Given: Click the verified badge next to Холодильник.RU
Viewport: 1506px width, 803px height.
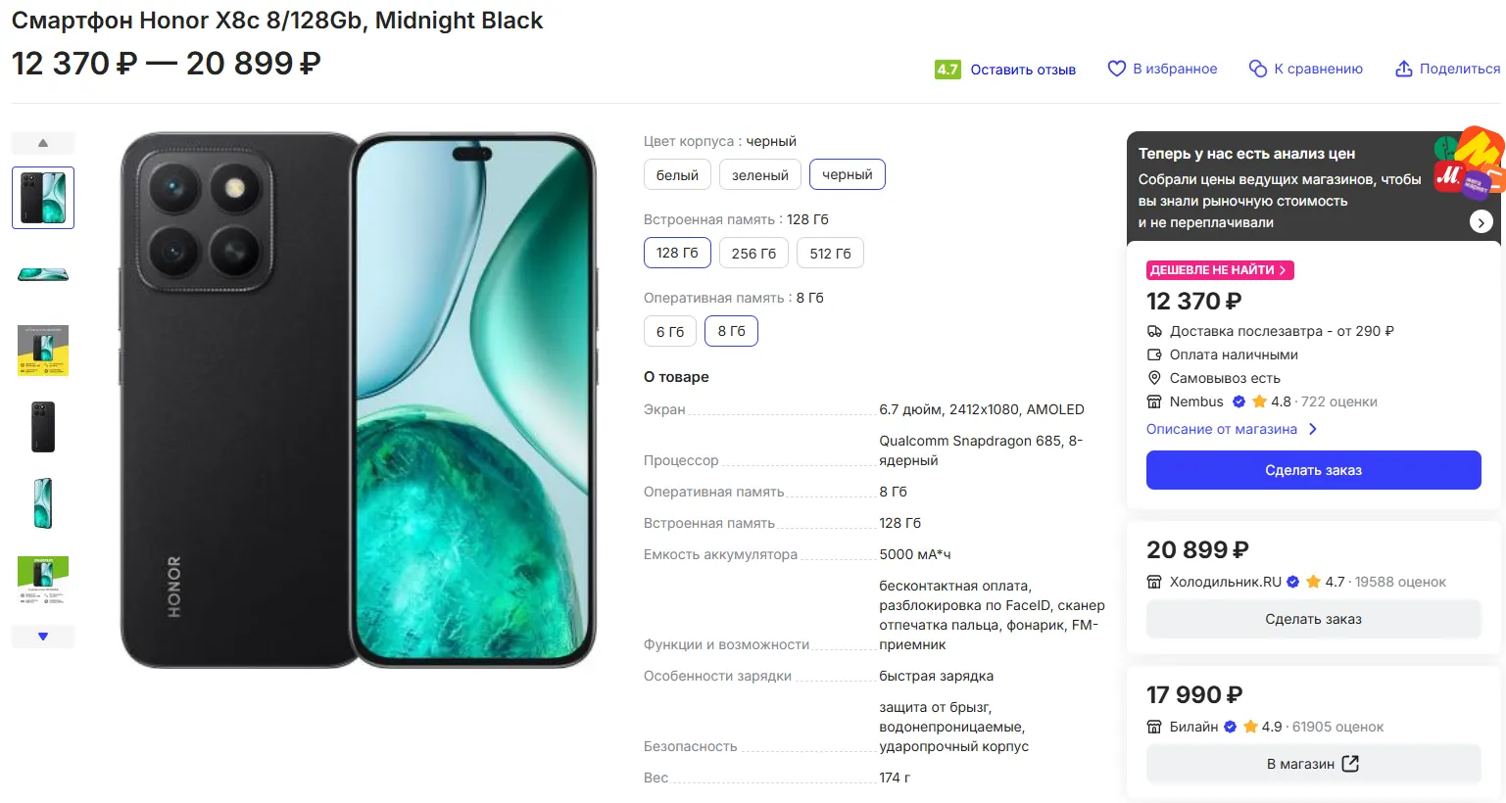Looking at the screenshot, I should point(1293,582).
